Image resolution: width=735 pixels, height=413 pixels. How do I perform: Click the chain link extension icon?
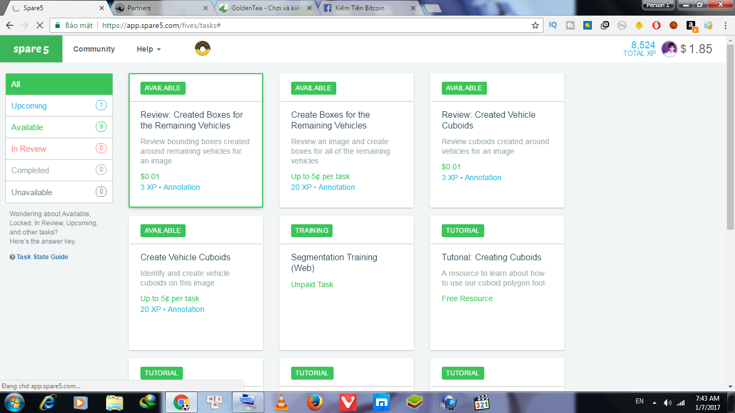(605, 25)
